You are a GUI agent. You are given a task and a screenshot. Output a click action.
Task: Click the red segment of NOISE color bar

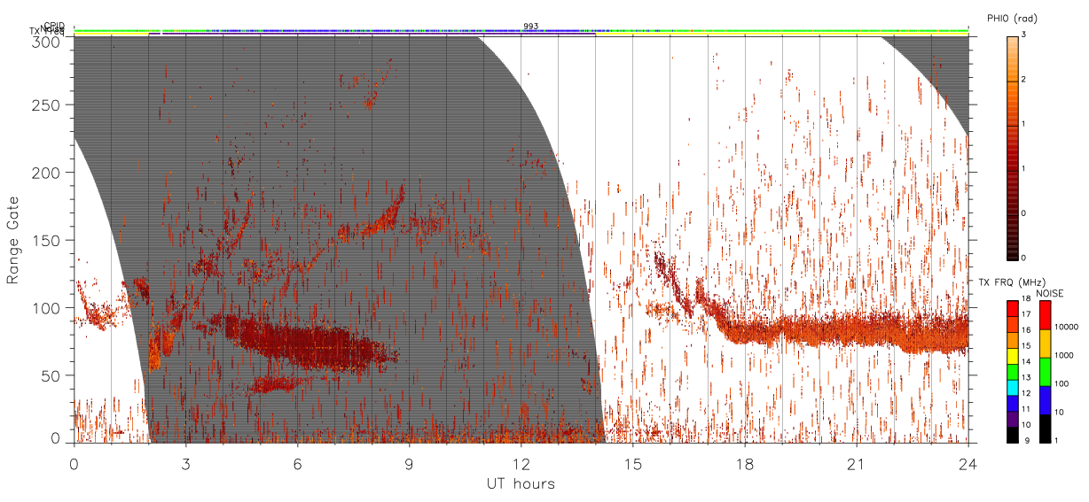pyautogui.click(x=1045, y=315)
